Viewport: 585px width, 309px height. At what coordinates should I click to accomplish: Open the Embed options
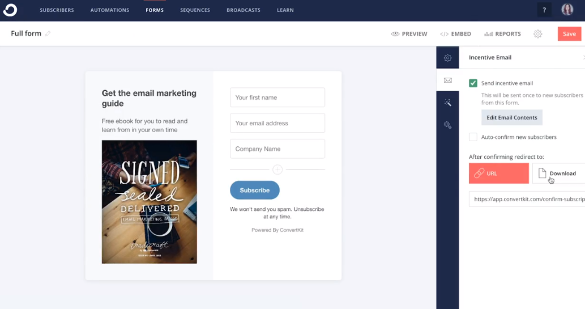(455, 33)
